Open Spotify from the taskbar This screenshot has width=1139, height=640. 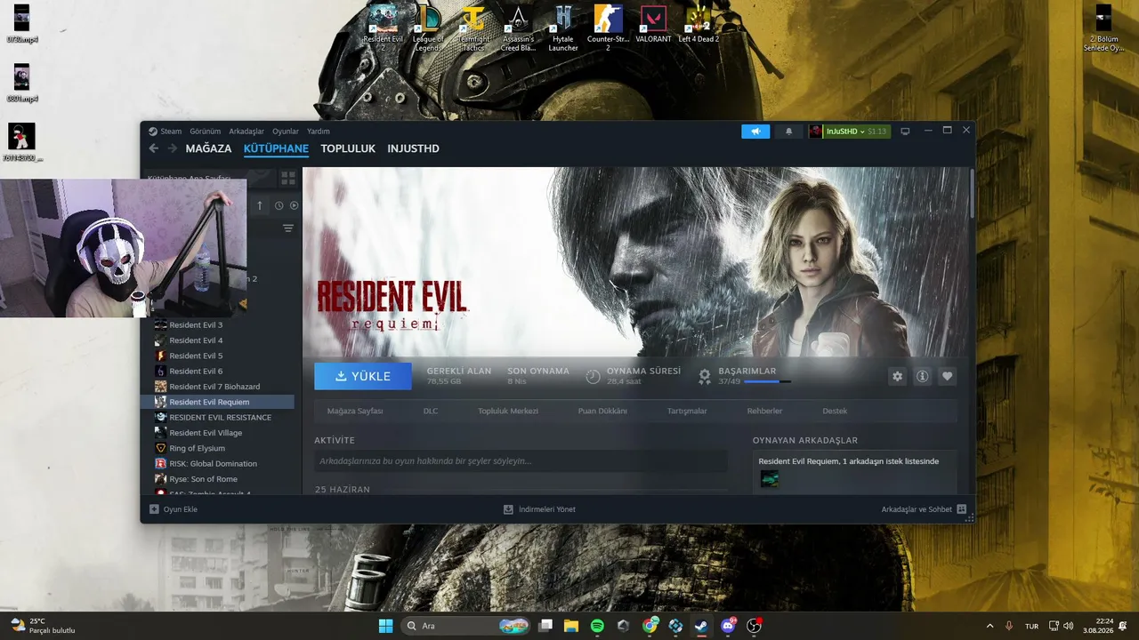(x=597, y=626)
